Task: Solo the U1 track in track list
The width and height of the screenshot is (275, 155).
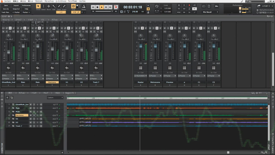Action: pyautogui.click(x=34, y=119)
